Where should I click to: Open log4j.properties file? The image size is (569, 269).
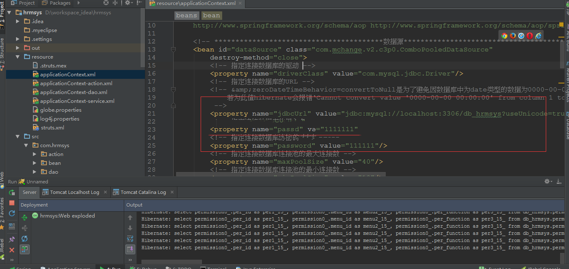point(56,119)
